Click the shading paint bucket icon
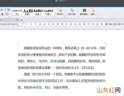124x96 pixels. pos(2,14)
